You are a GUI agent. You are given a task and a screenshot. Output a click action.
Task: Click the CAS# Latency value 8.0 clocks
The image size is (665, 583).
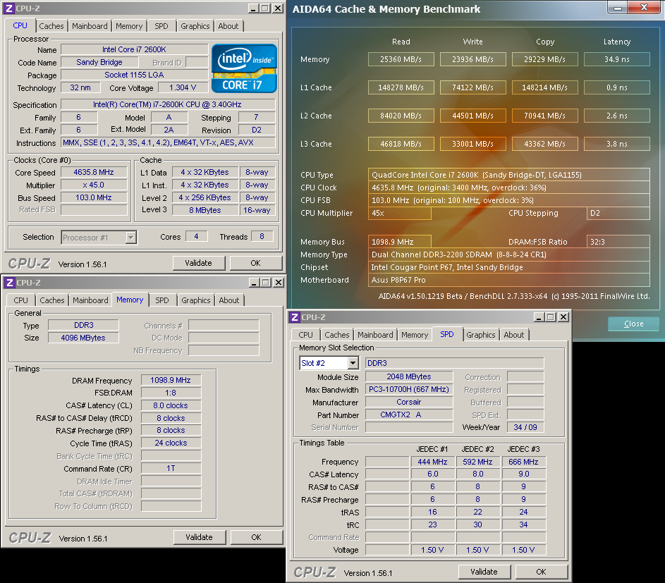click(171, 406)
